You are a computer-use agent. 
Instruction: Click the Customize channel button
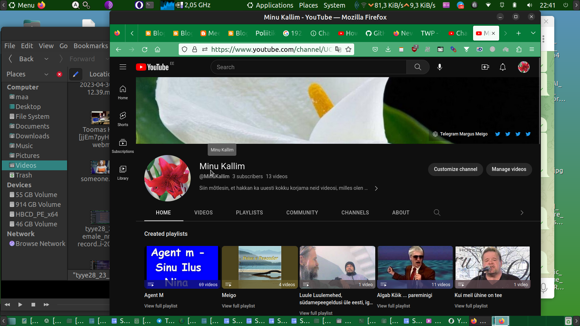point(456,169)
